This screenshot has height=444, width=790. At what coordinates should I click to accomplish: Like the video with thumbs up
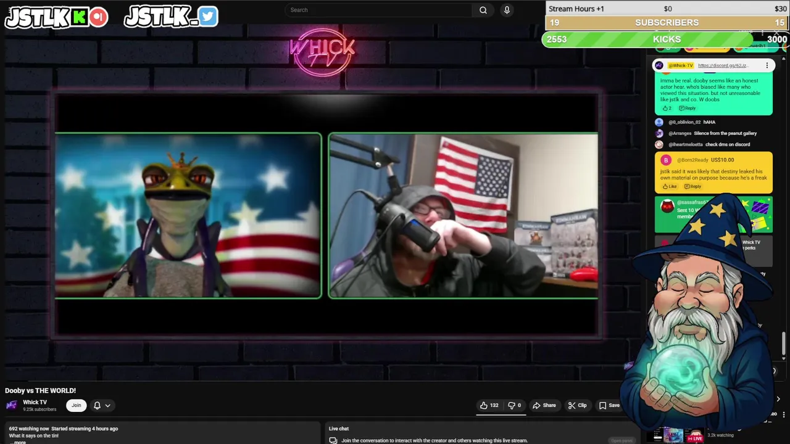(489, 405)
